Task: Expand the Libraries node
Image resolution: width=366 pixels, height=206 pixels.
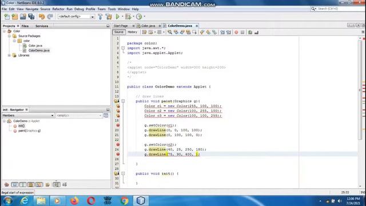Action: 9,56
